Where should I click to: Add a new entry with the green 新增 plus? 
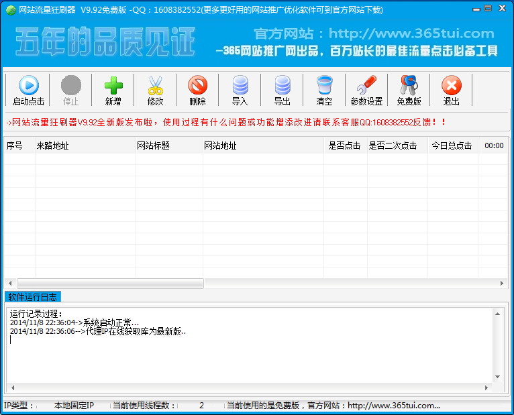(x=113, y=90)
